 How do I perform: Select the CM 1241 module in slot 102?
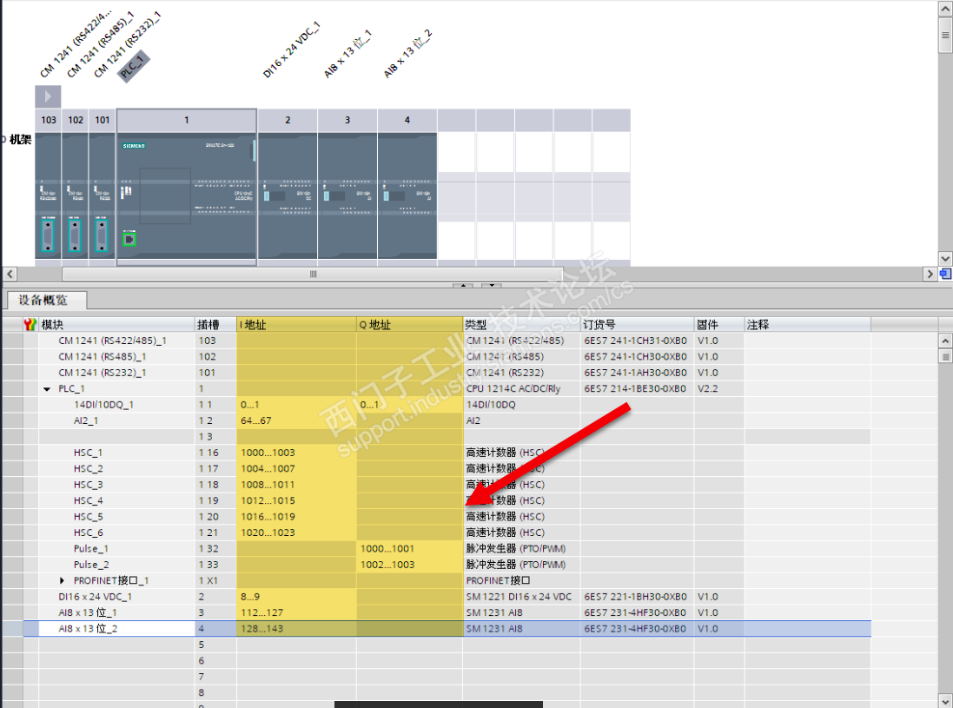click(76, 195)
